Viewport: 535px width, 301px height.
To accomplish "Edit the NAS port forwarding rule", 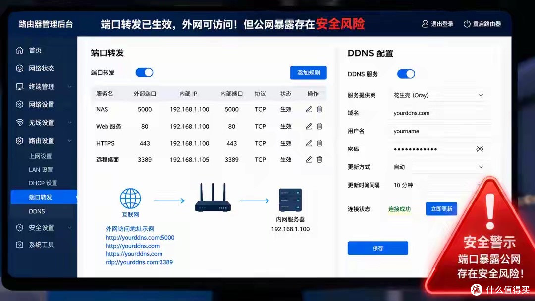I will (309, 109).
